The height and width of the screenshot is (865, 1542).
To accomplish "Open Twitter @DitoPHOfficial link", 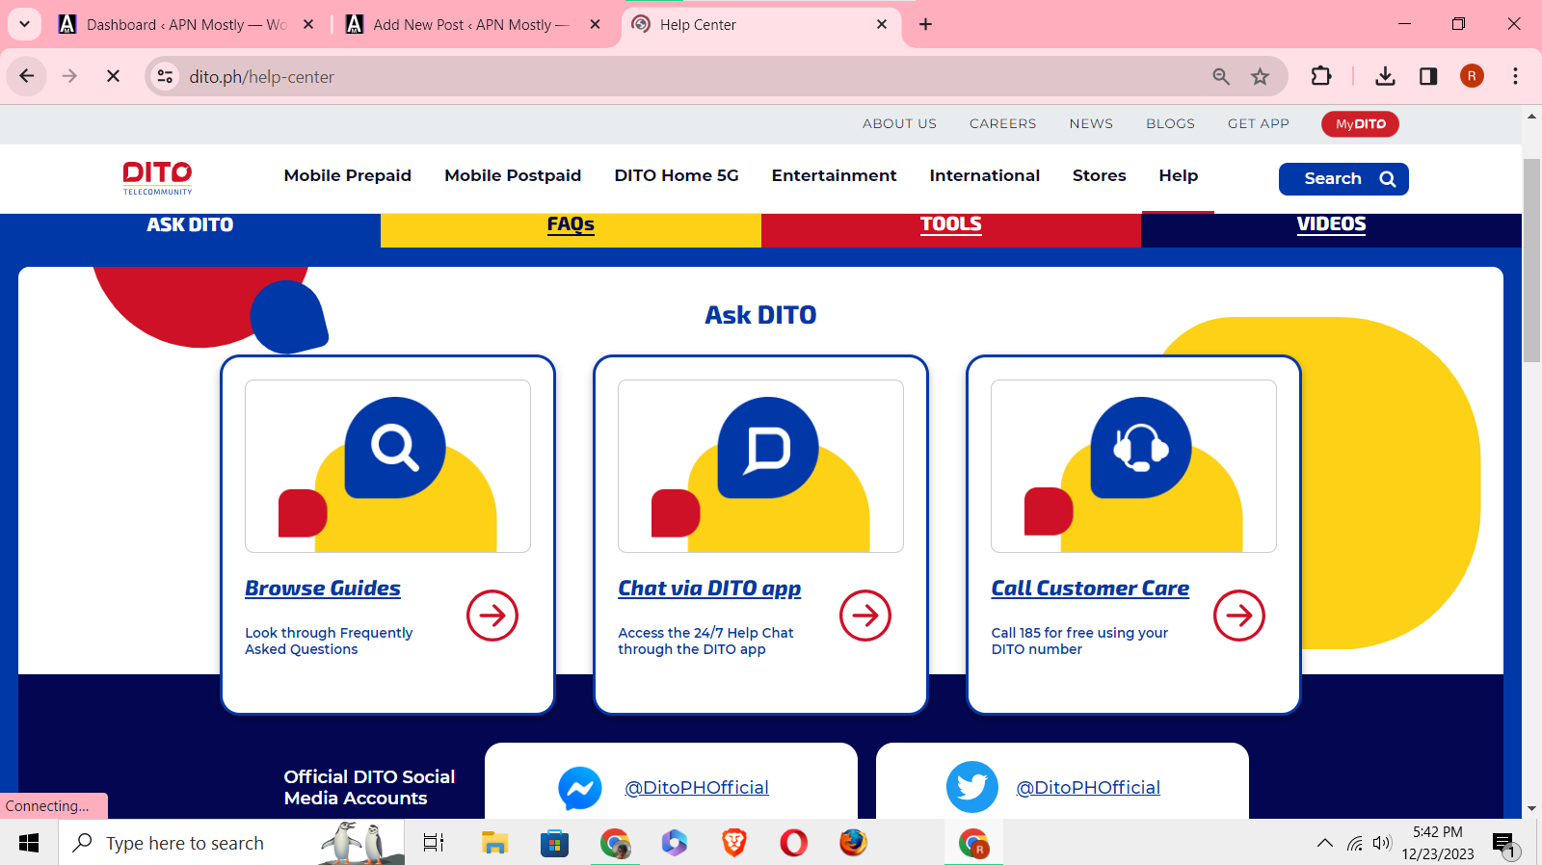I will click(x=1088, y=788).
